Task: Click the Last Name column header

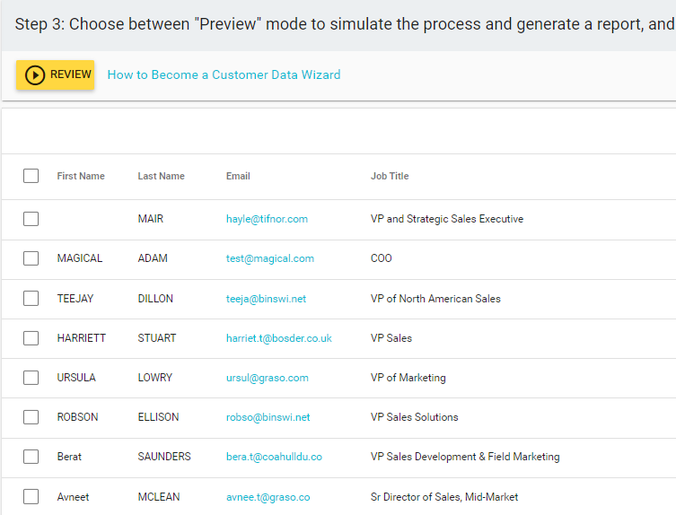Action: [162, 176]
